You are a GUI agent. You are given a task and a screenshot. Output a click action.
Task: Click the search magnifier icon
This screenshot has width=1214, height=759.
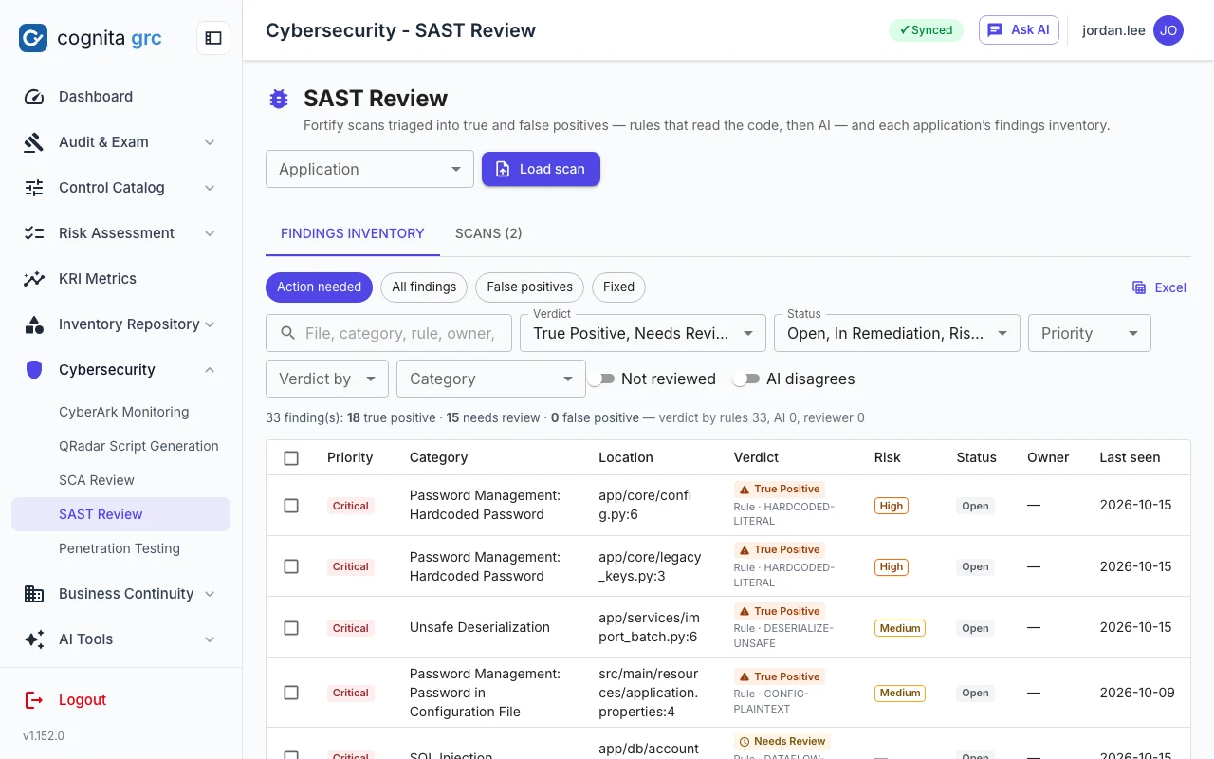[x=287, y=333]
